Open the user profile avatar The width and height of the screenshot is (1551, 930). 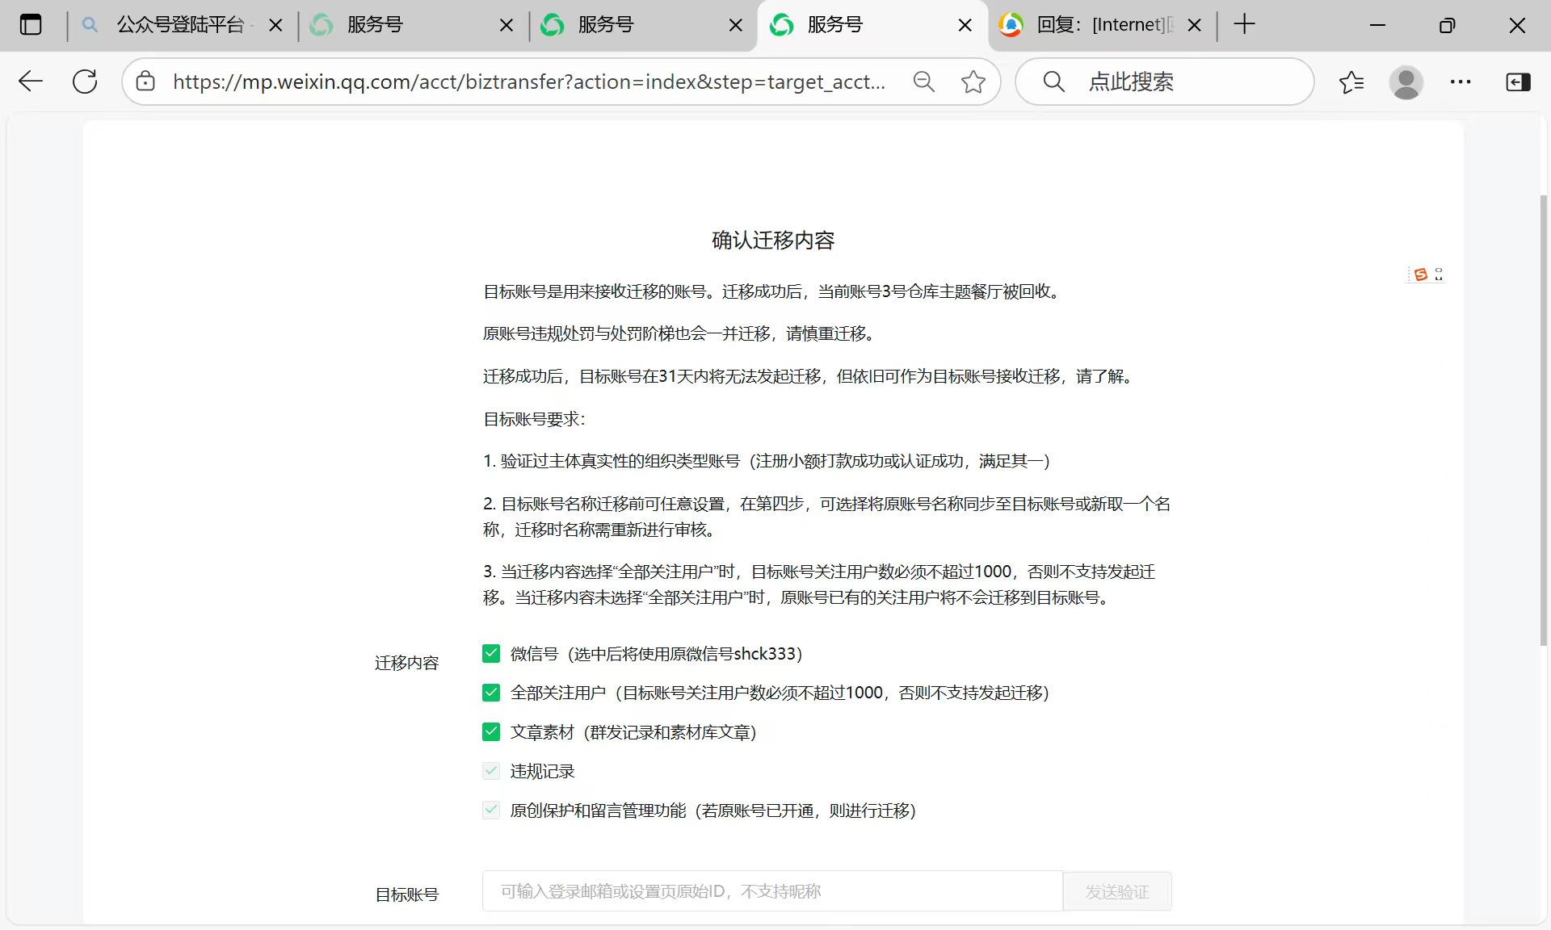coord(1406,82)
